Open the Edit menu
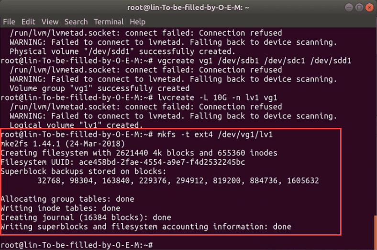This screenshot has width=377, height=250. (x=28, y=22)
